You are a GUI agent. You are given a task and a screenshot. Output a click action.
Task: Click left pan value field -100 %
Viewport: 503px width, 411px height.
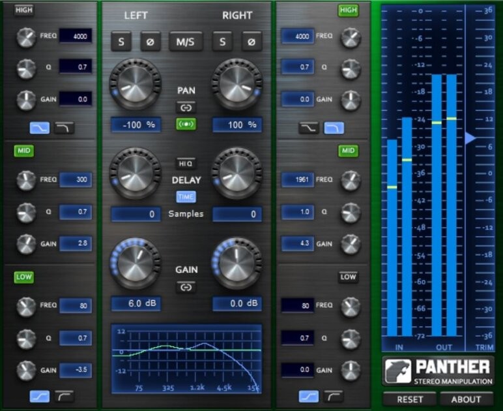(x=136, y=125)
